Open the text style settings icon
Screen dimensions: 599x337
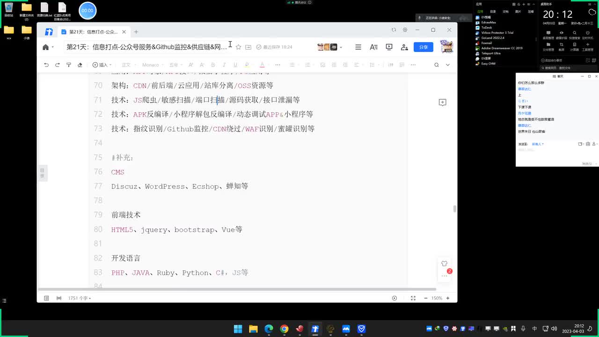click(373, 47)
